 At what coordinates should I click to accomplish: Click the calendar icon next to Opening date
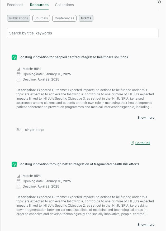pyautogui.click(x=18, y=74)
